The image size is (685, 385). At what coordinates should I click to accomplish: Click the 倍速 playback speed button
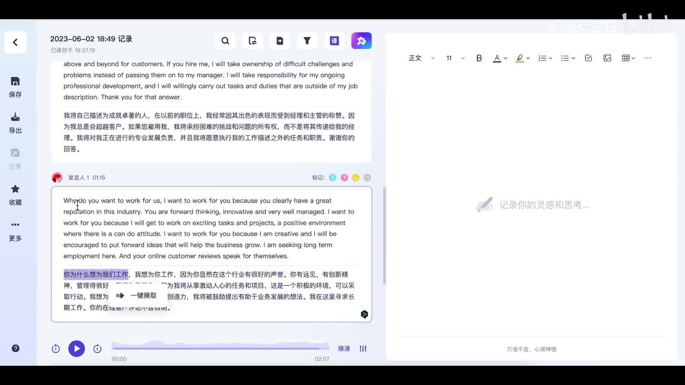(x=344, y=349)
